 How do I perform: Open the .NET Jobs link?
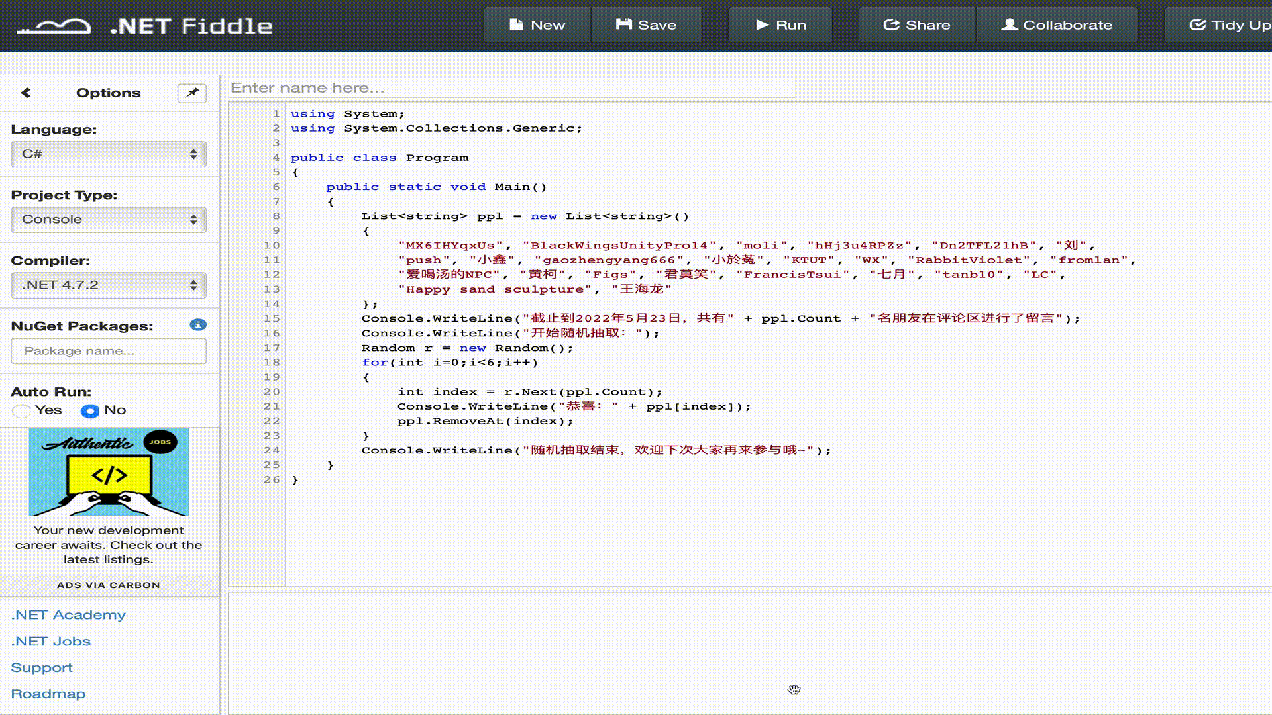[51, 642]
